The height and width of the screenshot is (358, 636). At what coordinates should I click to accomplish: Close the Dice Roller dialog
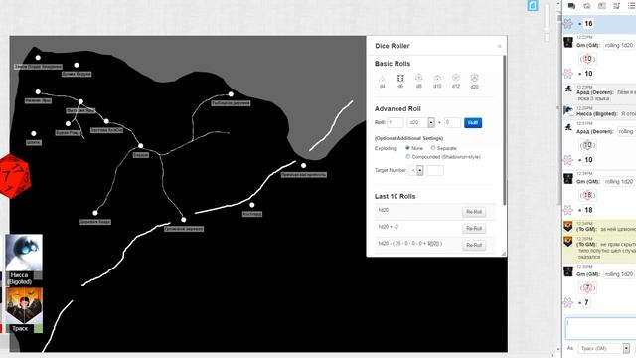[x=499, y=47]
